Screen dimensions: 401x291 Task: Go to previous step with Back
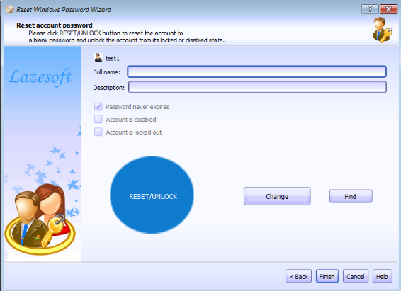298,276
